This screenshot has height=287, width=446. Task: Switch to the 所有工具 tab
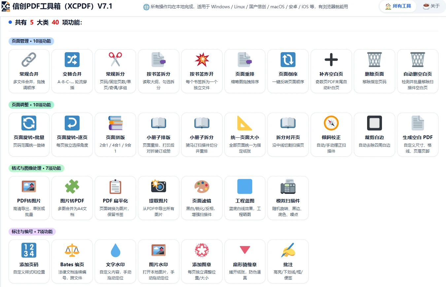click(398, 6)
